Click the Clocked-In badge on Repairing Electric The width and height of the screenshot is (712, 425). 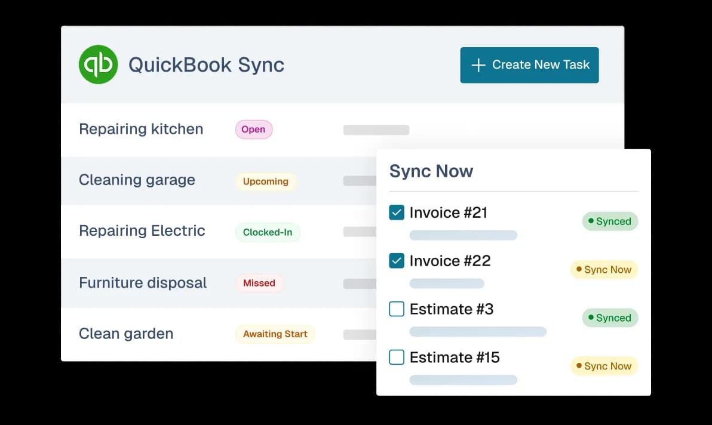tap(268, 232)
